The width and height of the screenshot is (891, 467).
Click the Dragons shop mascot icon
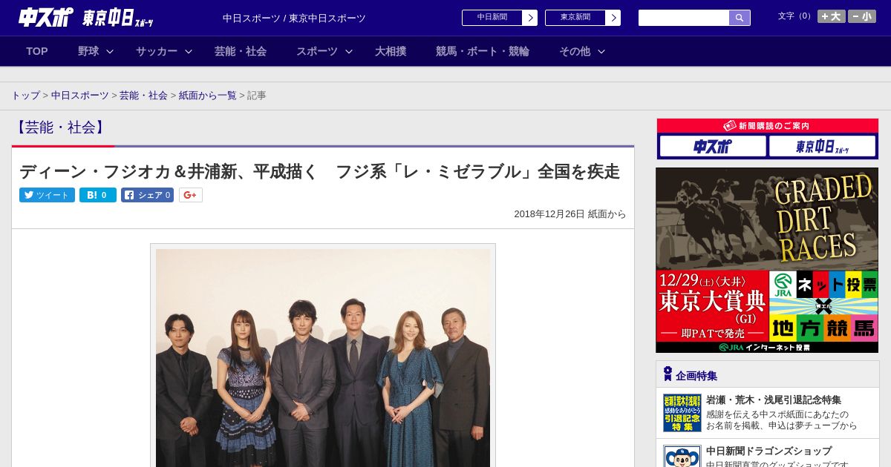point(682,456)
